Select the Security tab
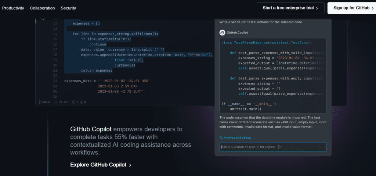Image resolution: width=376 pixels, height=176 pixels. click(68, 8)
